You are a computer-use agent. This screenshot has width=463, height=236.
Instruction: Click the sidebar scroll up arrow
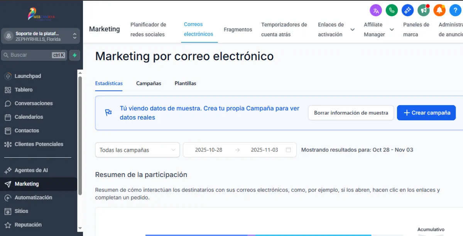pos(80,72)
